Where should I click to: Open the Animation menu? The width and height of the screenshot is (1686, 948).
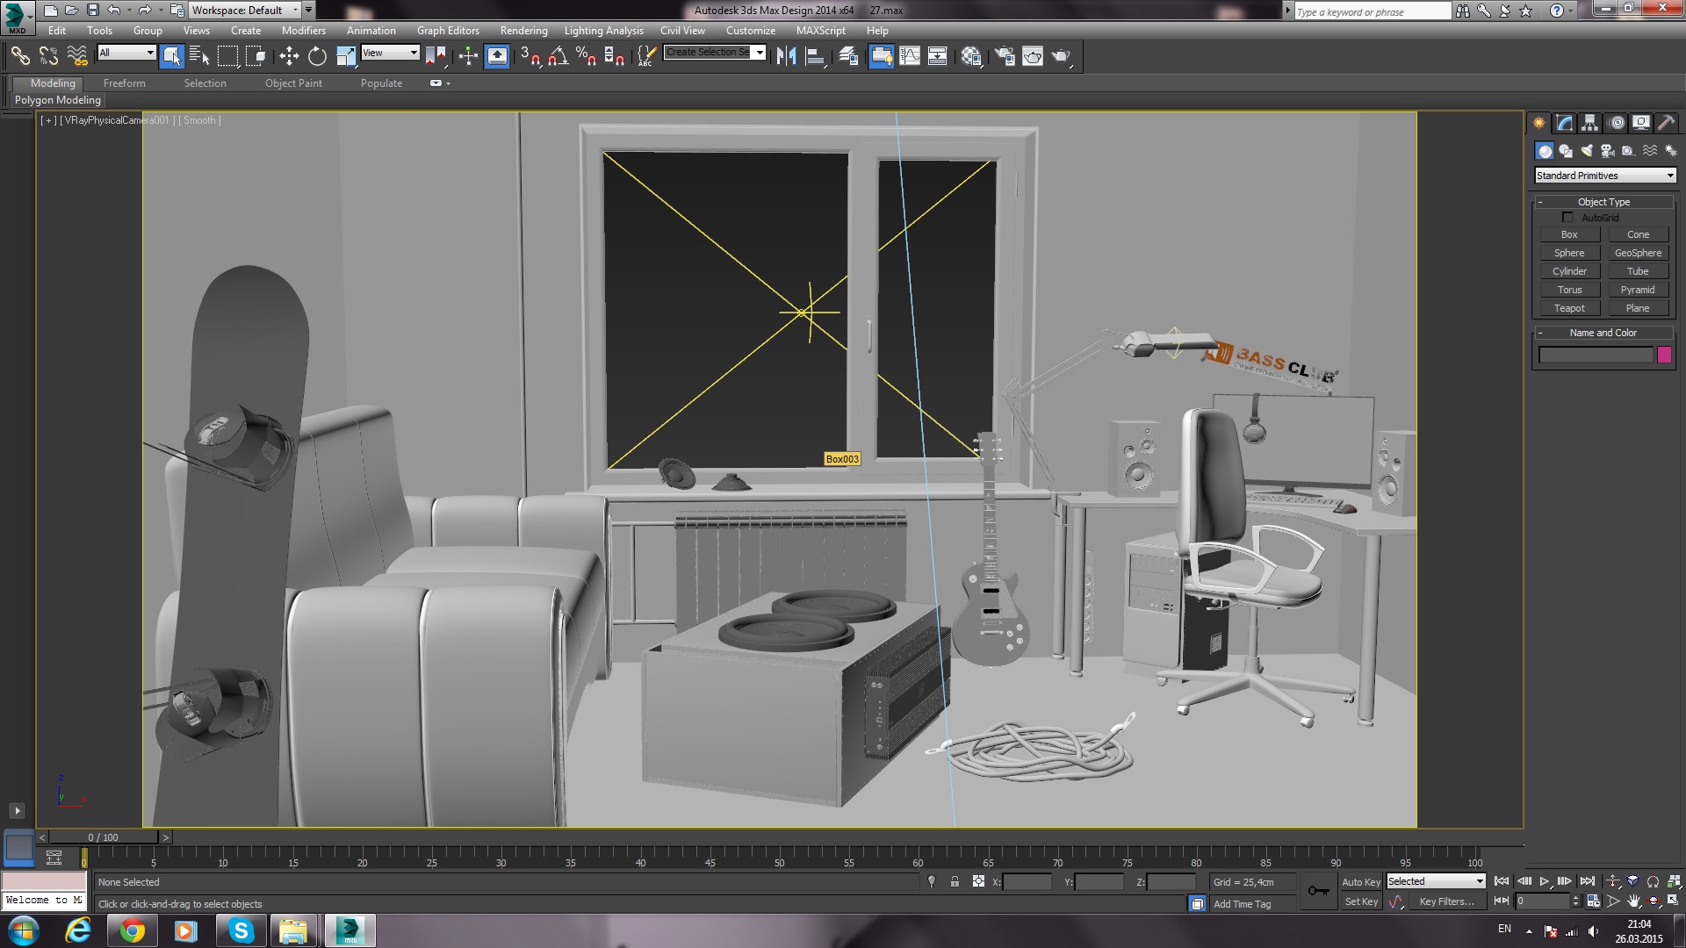point(371,30)
